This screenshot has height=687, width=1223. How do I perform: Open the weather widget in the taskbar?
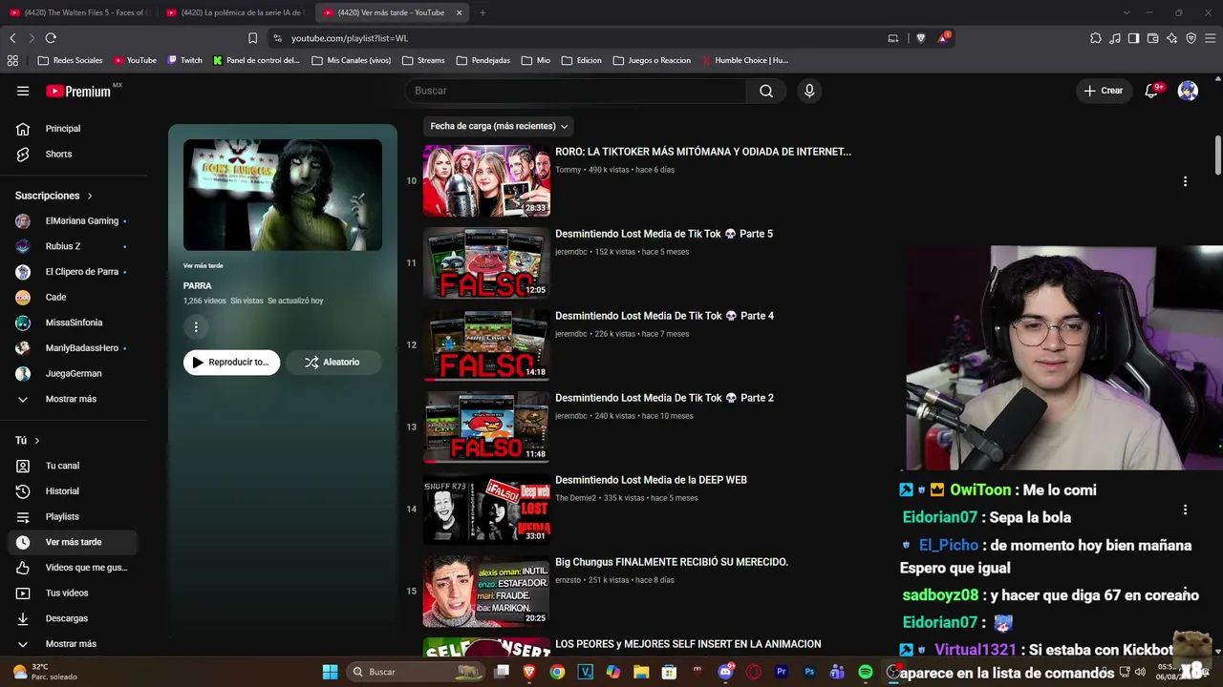click(x=44, y=672)
